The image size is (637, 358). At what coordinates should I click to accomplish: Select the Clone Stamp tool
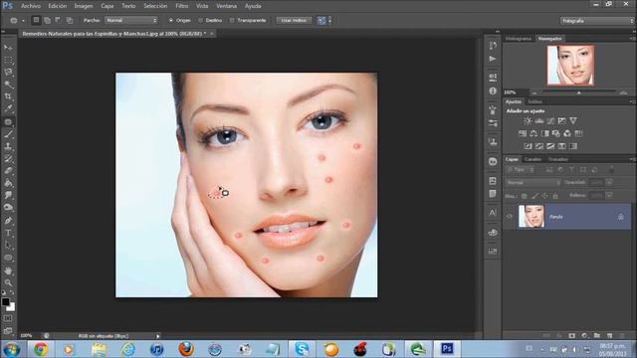pos(8,146)
